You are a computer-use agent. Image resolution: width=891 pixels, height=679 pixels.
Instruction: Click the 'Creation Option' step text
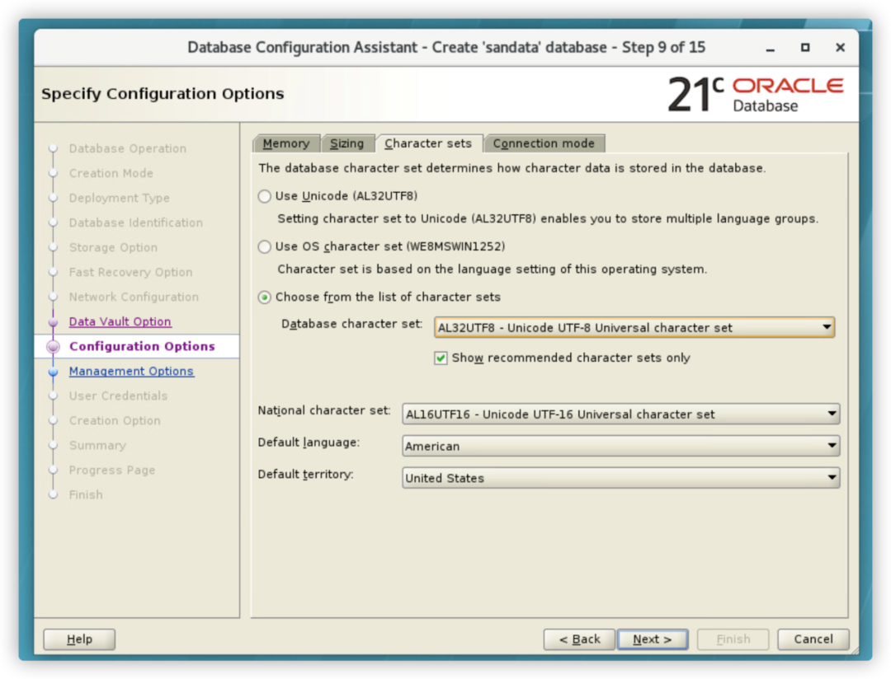115,421
